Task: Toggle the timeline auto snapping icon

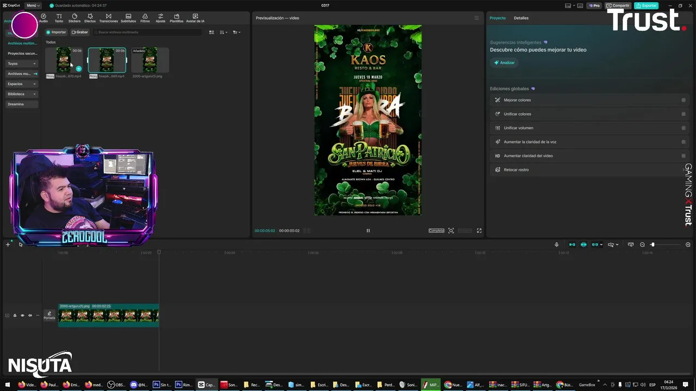Action: coord(583,244)
